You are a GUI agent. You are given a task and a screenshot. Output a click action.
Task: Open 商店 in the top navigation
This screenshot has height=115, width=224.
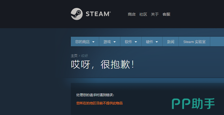[x=132, y=14]
